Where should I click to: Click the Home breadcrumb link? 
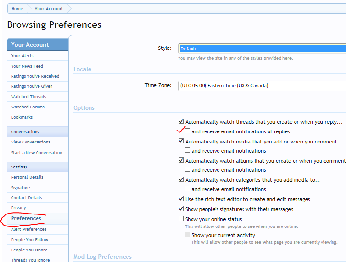coord(17,9)
